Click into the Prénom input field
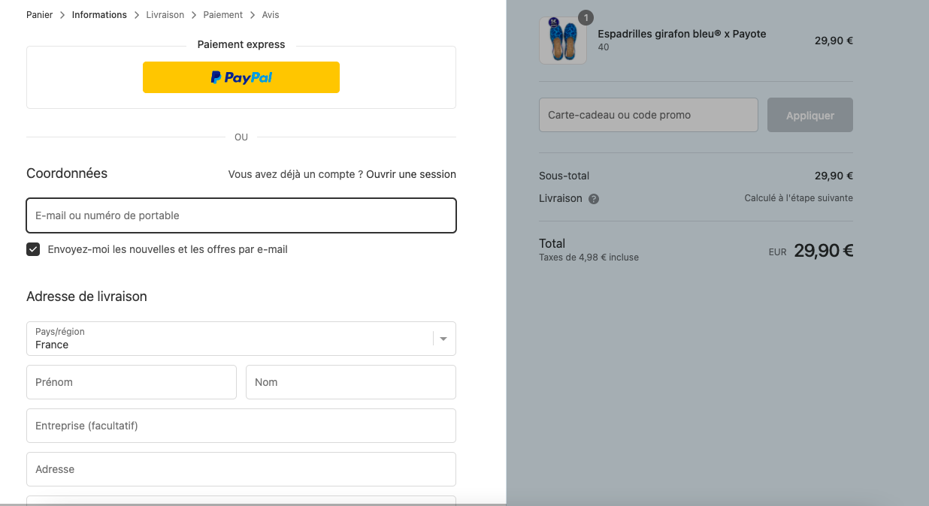The height and width of the screenshot is (506, 929). point(132,382)
